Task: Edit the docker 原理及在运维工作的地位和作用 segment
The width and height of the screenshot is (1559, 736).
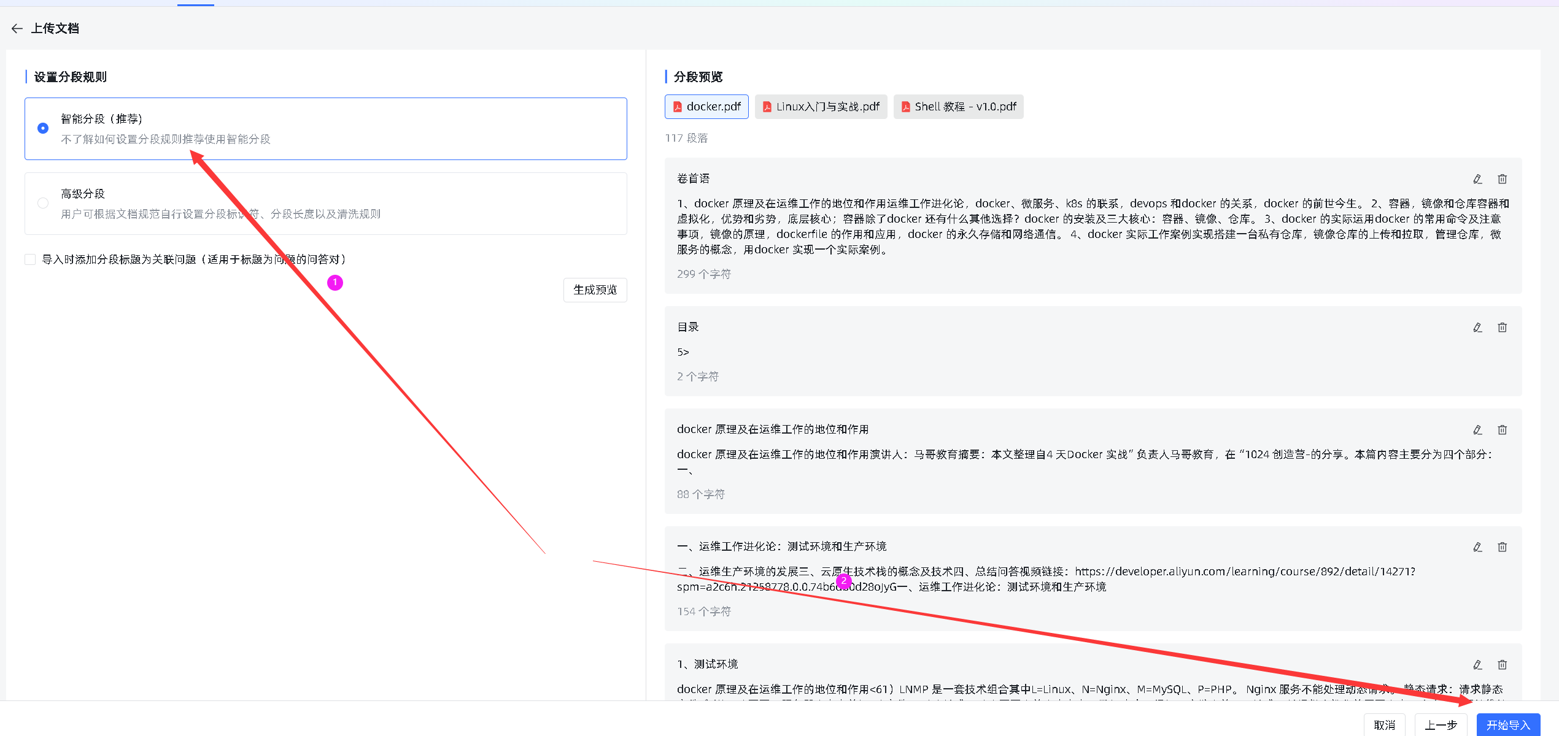Action: (1477, 430)
